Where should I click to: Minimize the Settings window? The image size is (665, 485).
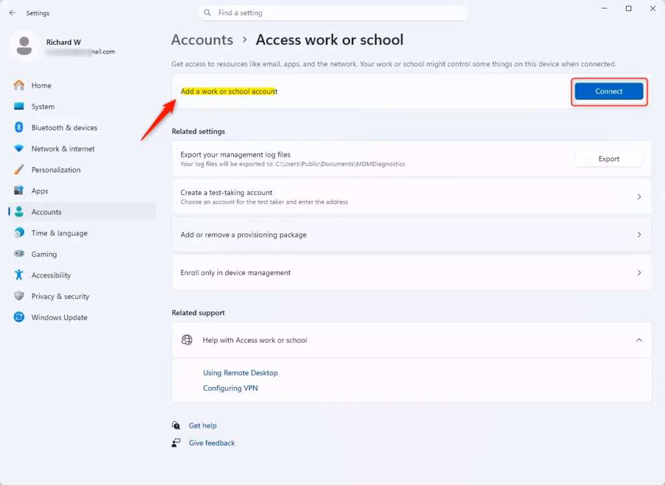click(605, 8)
